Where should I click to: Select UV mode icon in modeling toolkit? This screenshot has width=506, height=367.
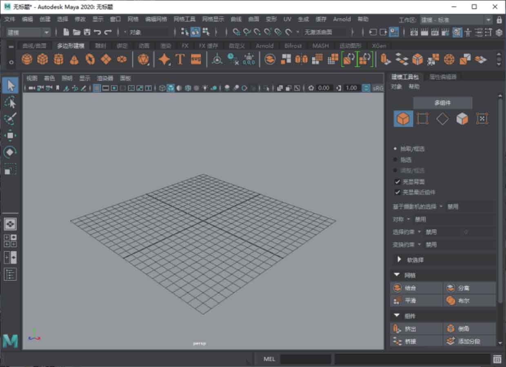[482, 119]
